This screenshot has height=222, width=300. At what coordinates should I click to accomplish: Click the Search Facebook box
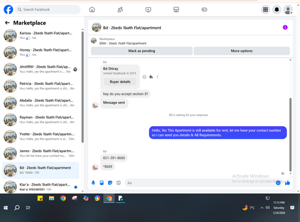tap(48, 10)
